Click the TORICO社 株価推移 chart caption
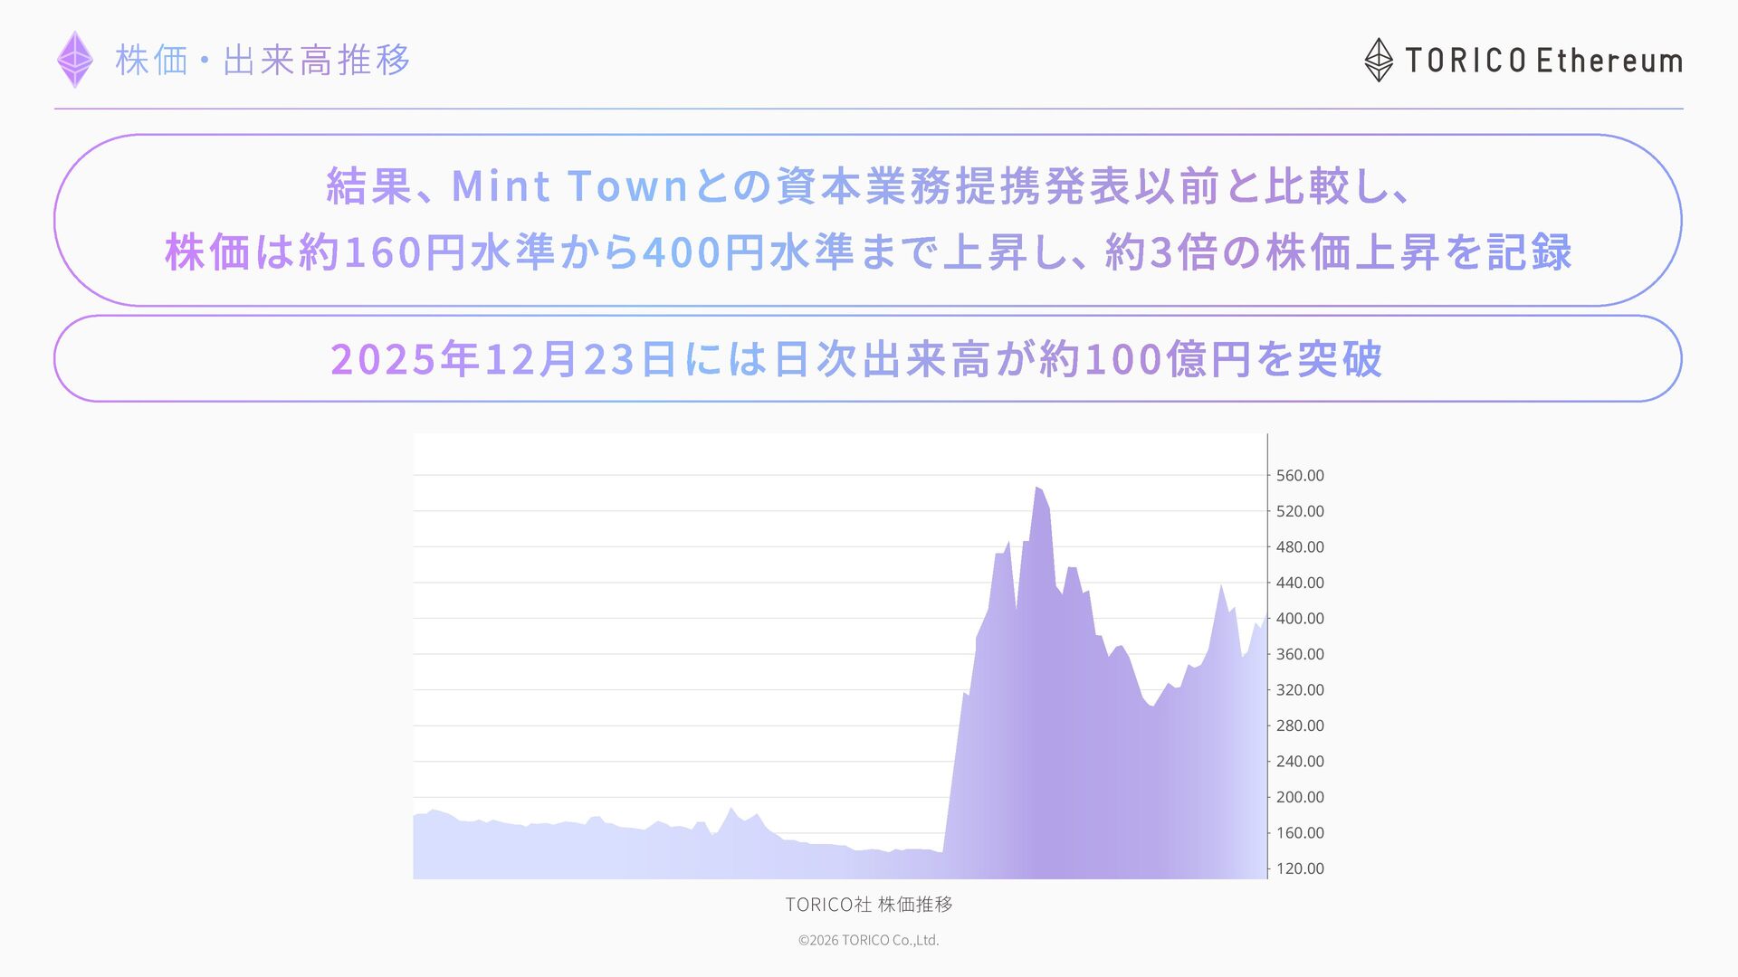This screenshot has width=1738, height=977. [x=868, y=904]
